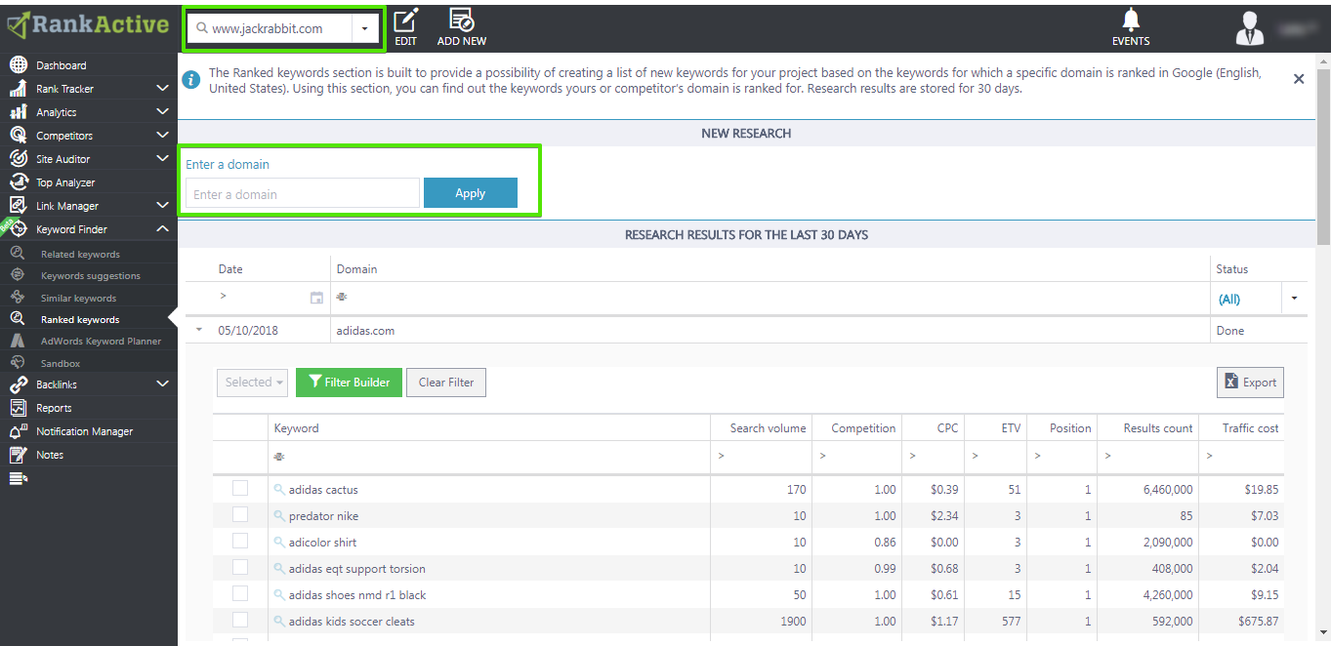Click the collapse sidebar icon below Notes
The image size is (1331, 646).
coord(18,478)
